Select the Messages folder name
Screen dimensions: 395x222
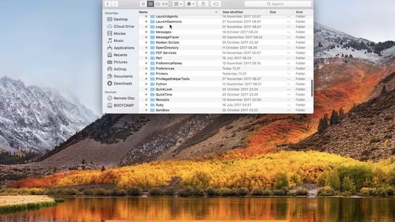point(164,32)
